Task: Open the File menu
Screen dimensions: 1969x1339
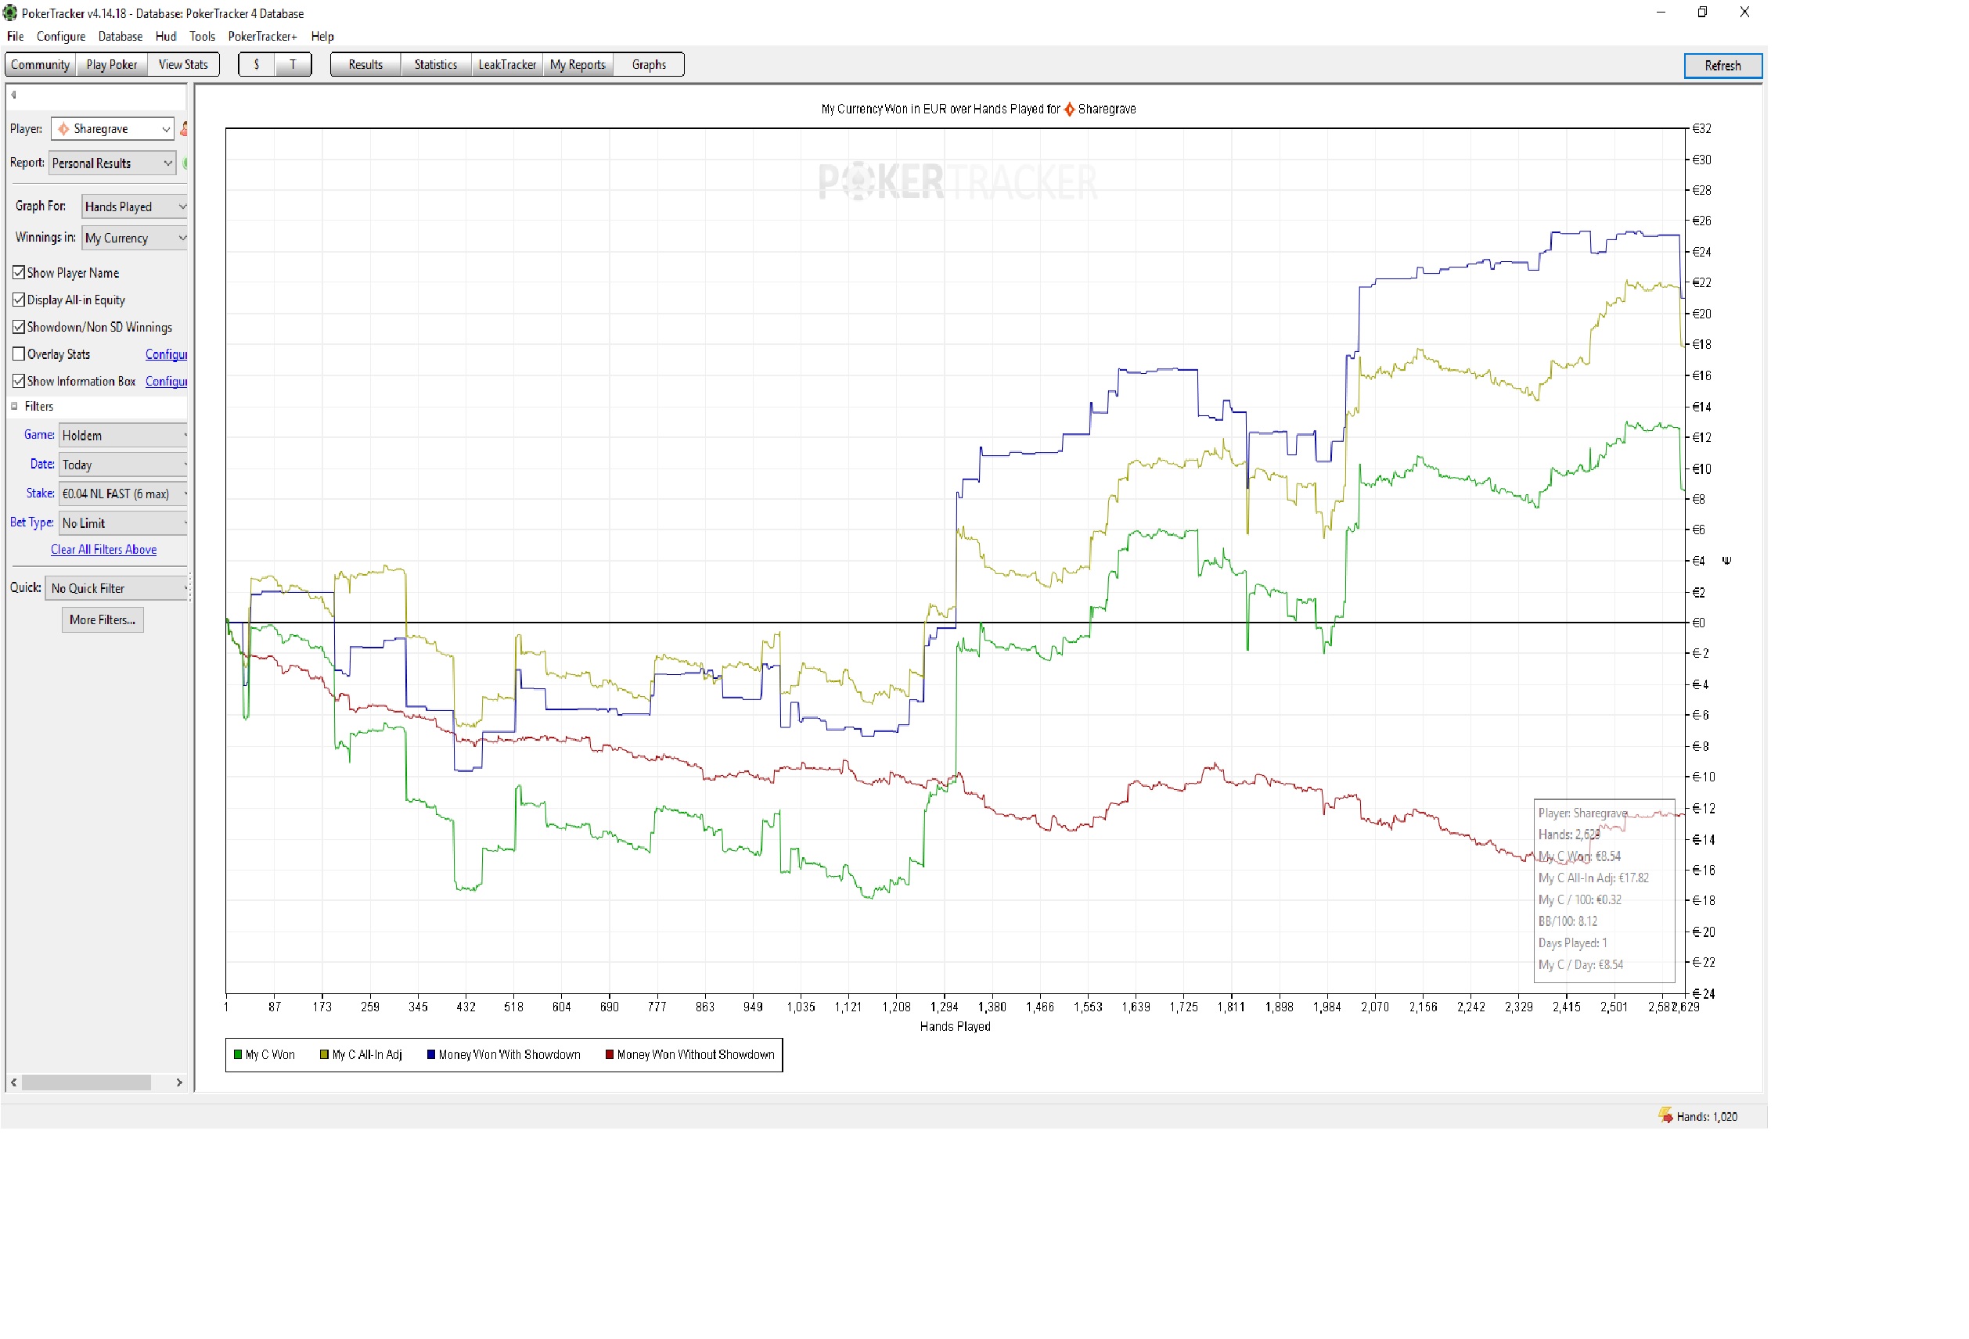Action: 15,37
